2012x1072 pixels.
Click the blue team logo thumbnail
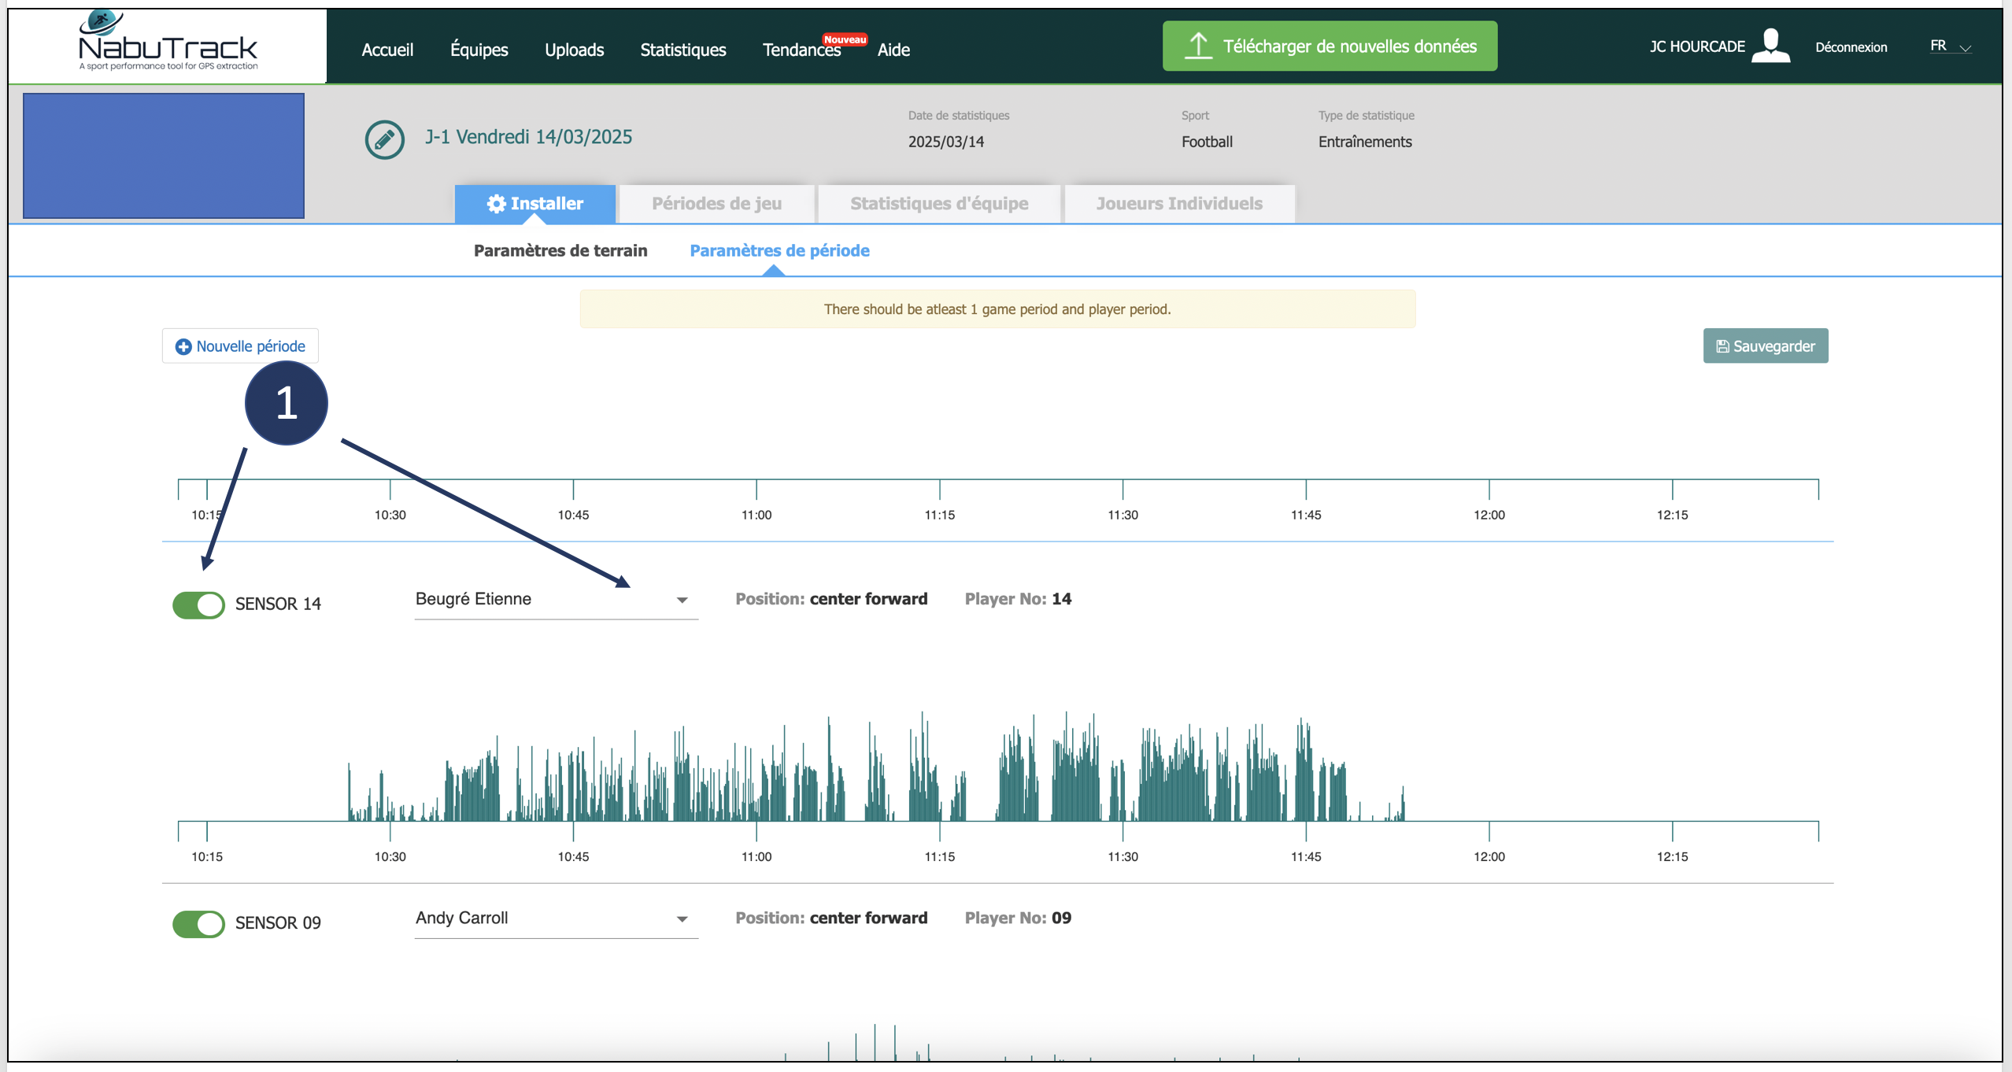click(164, 156)
